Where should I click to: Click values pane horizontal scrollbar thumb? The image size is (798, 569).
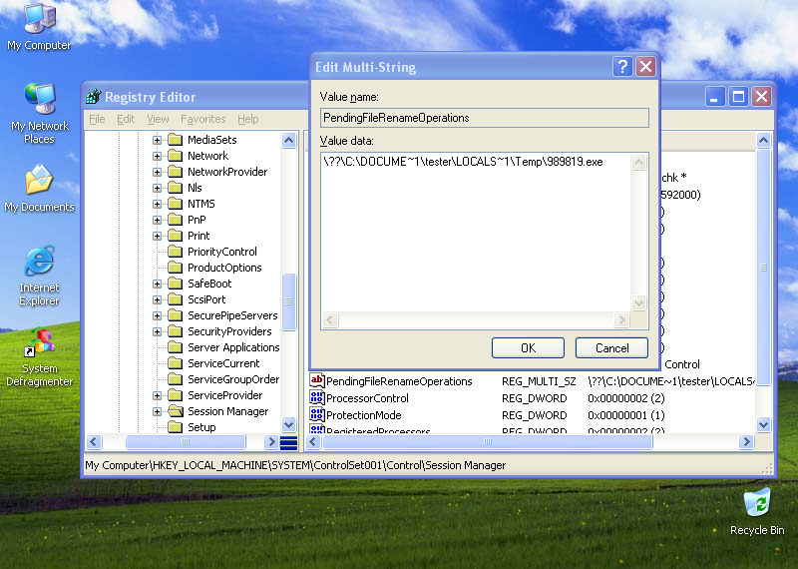click(488, 441)
